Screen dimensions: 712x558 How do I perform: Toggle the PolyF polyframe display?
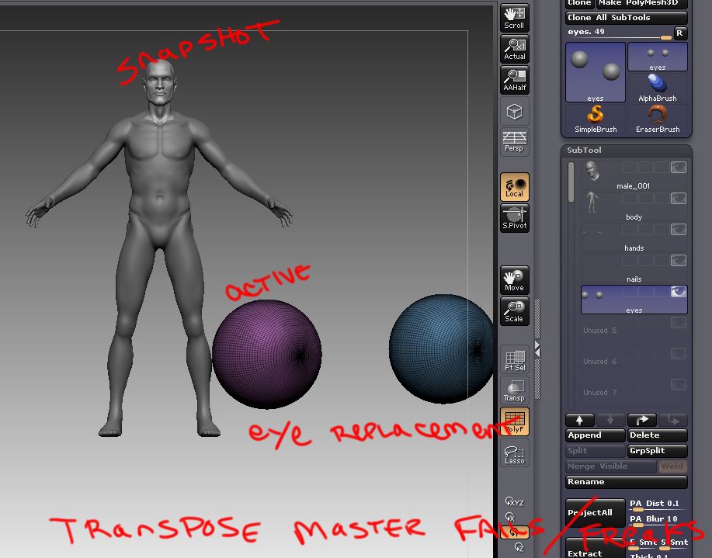(515, 421)
